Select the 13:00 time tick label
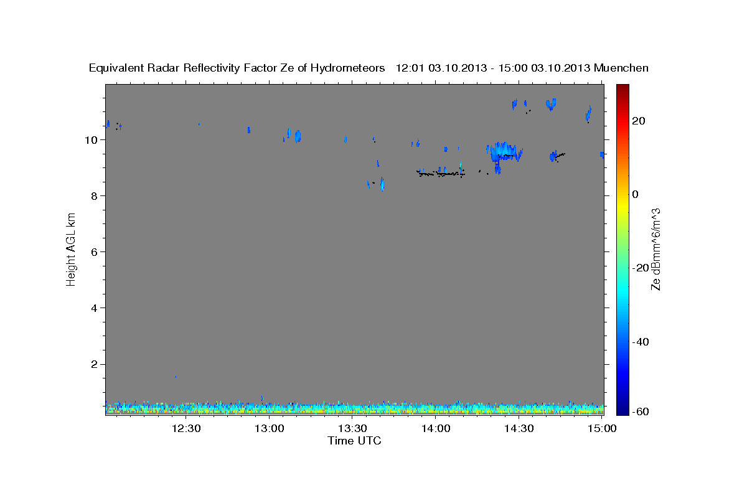 tap(270, 428)
